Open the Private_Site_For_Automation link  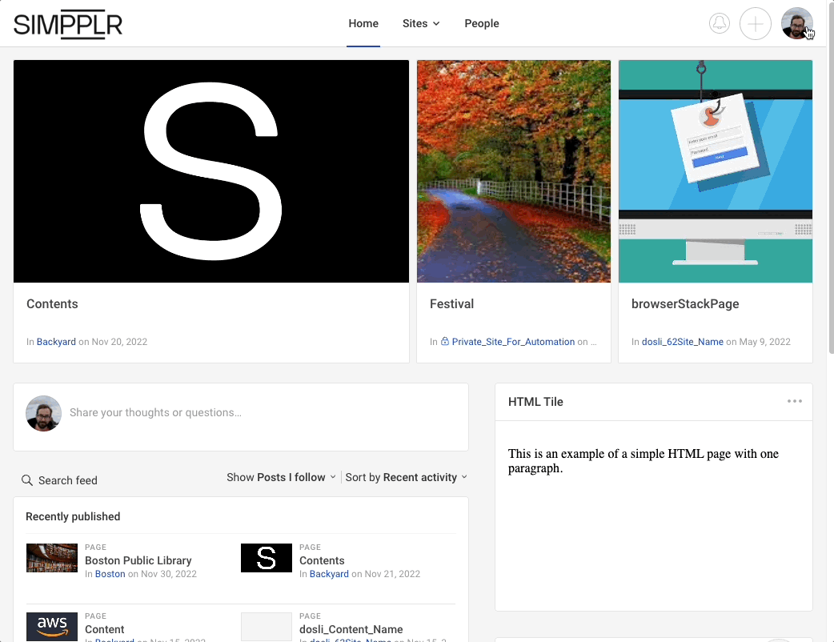click(513, 342)
